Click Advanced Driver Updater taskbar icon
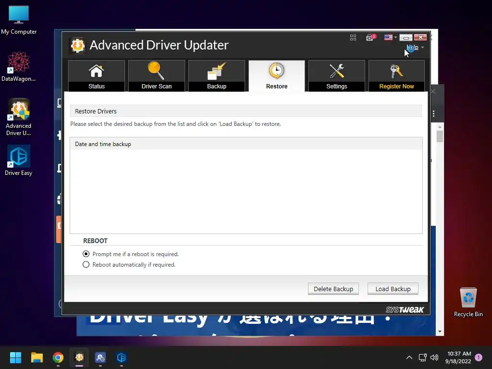This screenshot has height=369, width=492. coord(79,357)
